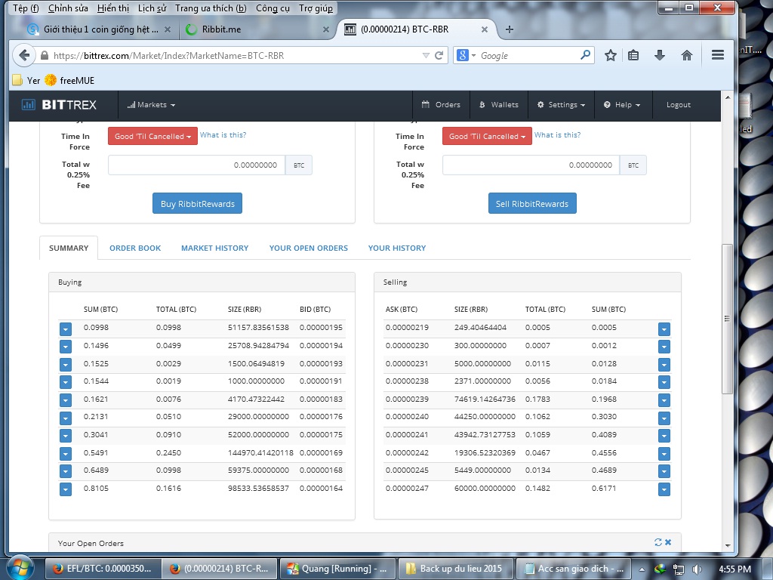Open the Market History tab

[x=214, y=248]
